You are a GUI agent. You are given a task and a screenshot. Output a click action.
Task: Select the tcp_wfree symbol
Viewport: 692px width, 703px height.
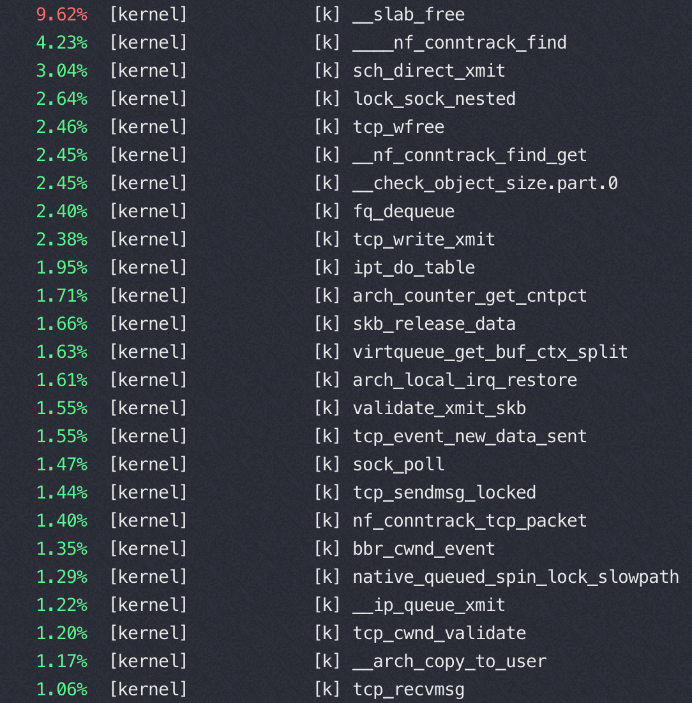coord(398,127)
